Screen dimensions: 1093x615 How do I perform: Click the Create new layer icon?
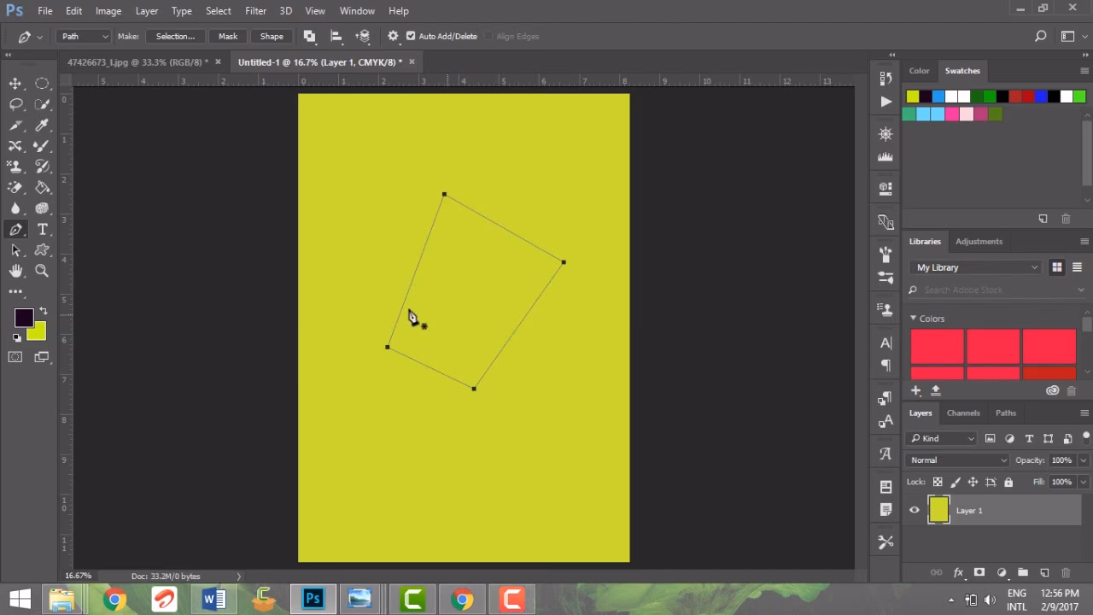[1044, 572]
